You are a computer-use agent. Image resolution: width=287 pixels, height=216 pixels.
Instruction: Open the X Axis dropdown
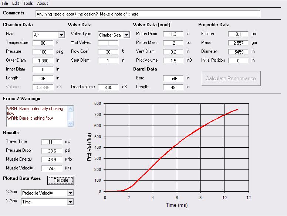pos(70,193)
